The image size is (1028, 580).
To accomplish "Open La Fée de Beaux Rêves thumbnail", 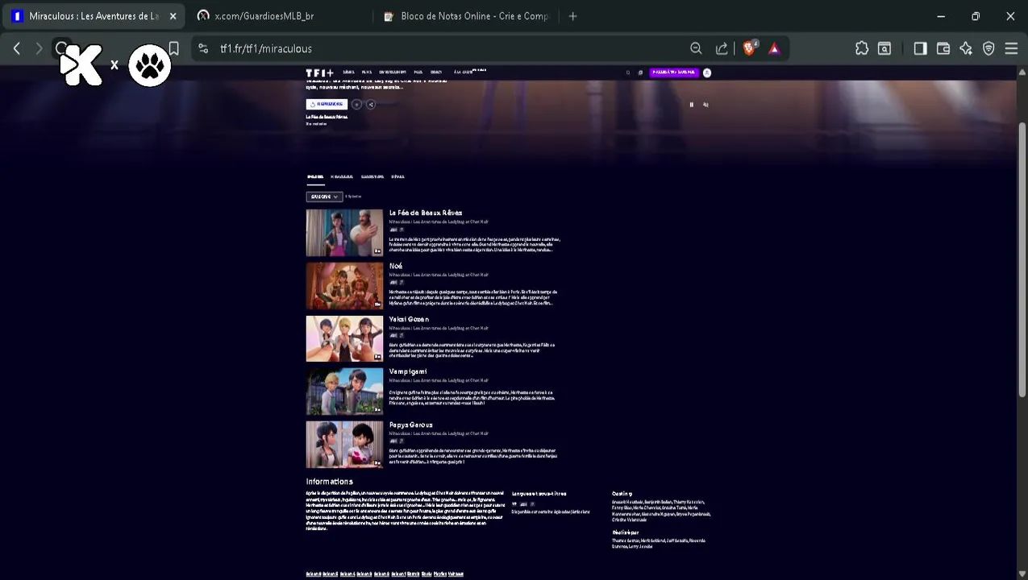I will pos(344,233).
